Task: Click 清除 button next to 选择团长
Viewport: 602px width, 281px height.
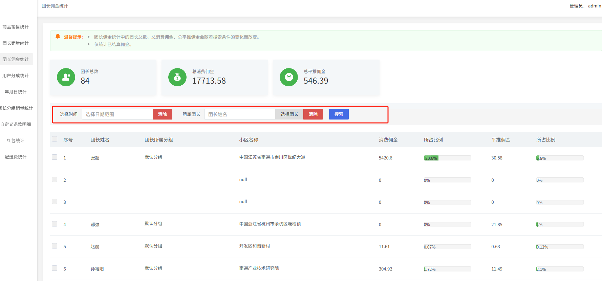Action: coord(313,114)
